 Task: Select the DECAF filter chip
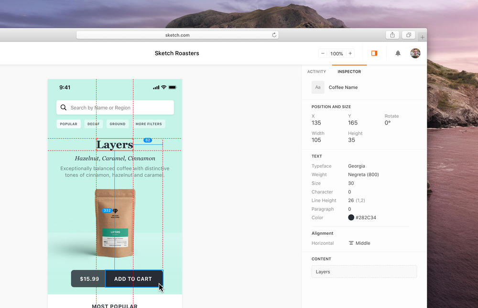click(x=94, y=124)
